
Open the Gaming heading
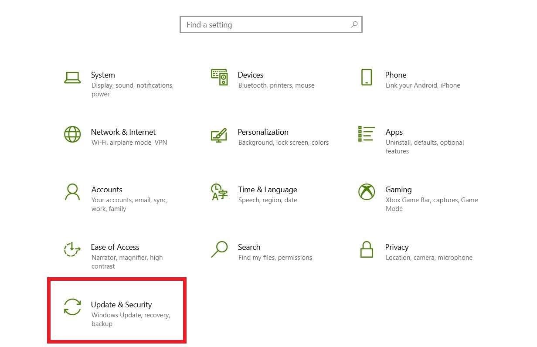click(398, 190)
